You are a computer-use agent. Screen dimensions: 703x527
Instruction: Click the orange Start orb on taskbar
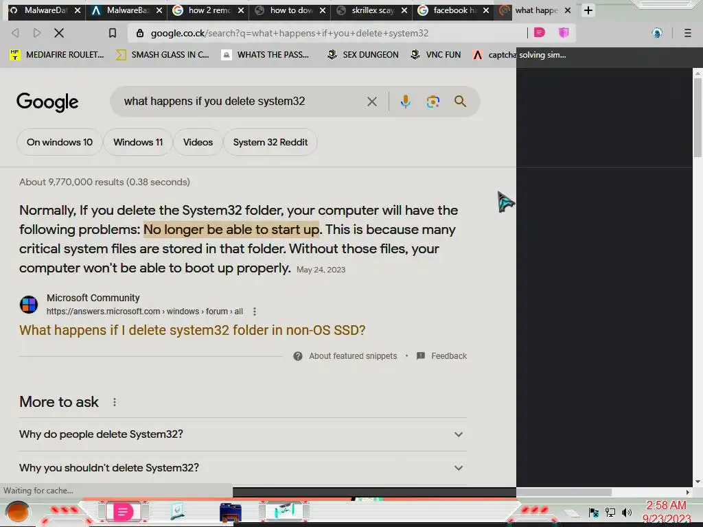17,512
